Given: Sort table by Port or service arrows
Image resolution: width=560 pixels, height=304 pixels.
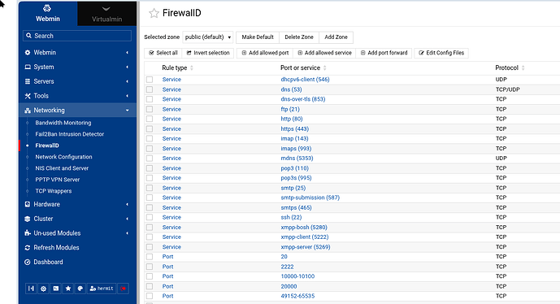Looking at the screenshot, I should tap(324, 68).
